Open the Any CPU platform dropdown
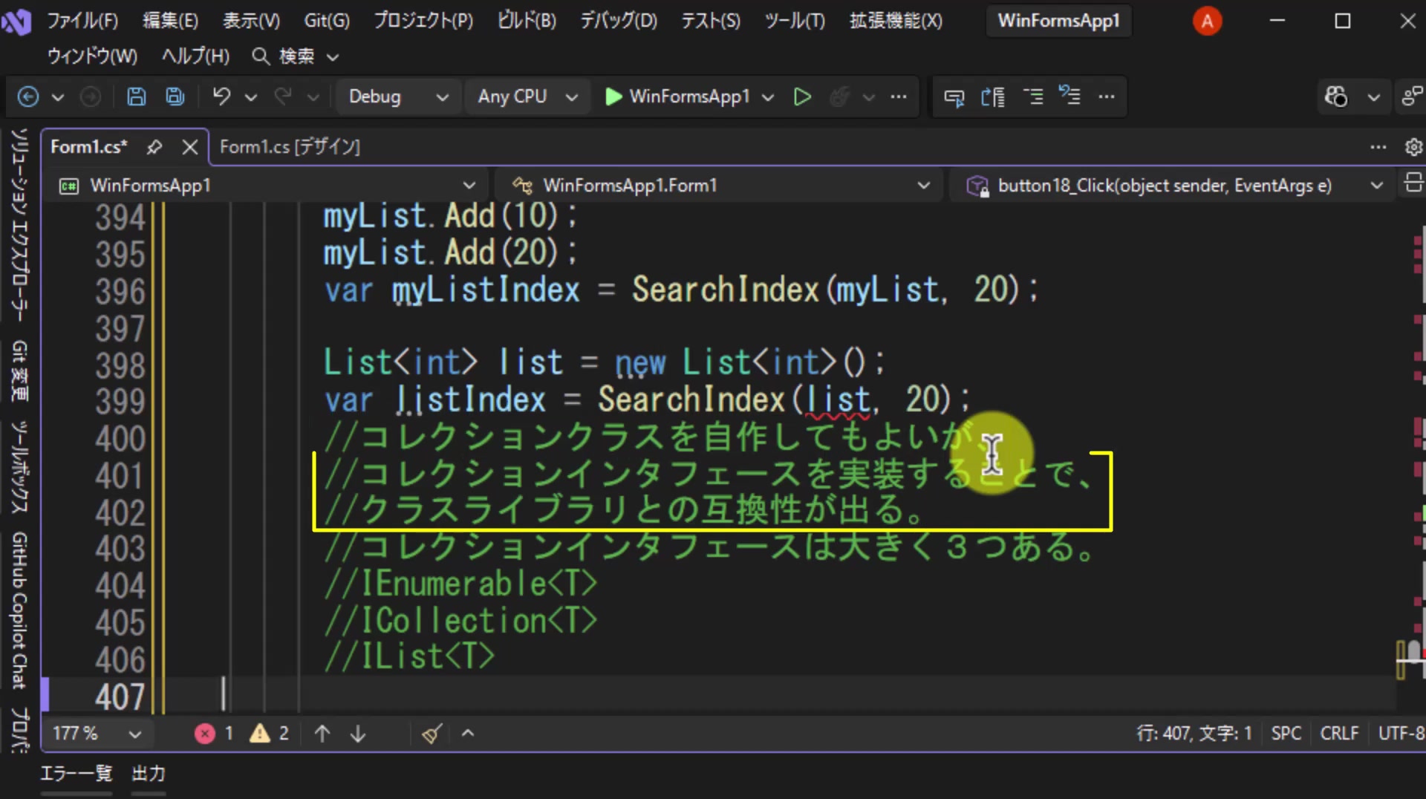This screenshot has width=1426, height=799. coord(527,97)
